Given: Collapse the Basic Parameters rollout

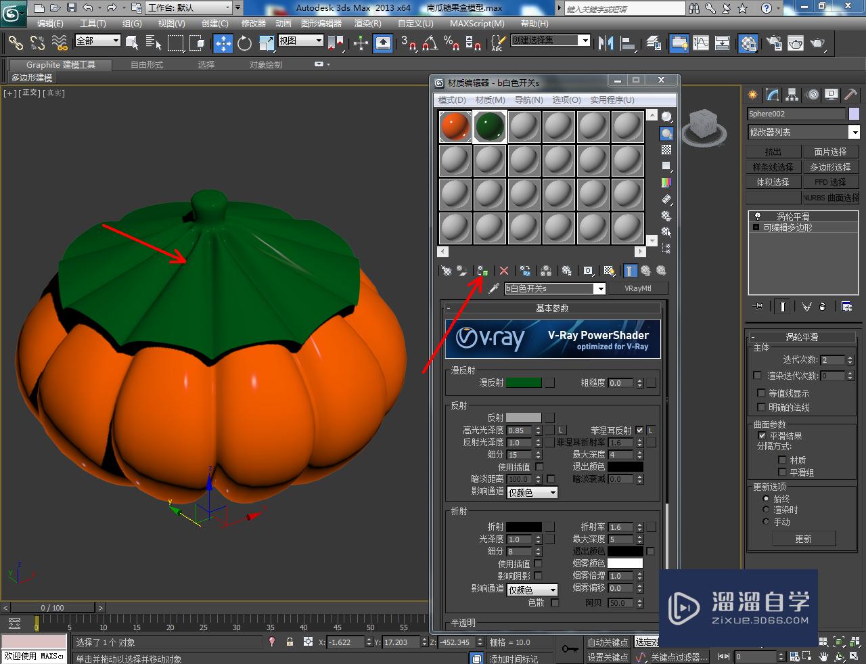Looking at the screenshot, I should [x=552, y=308].
